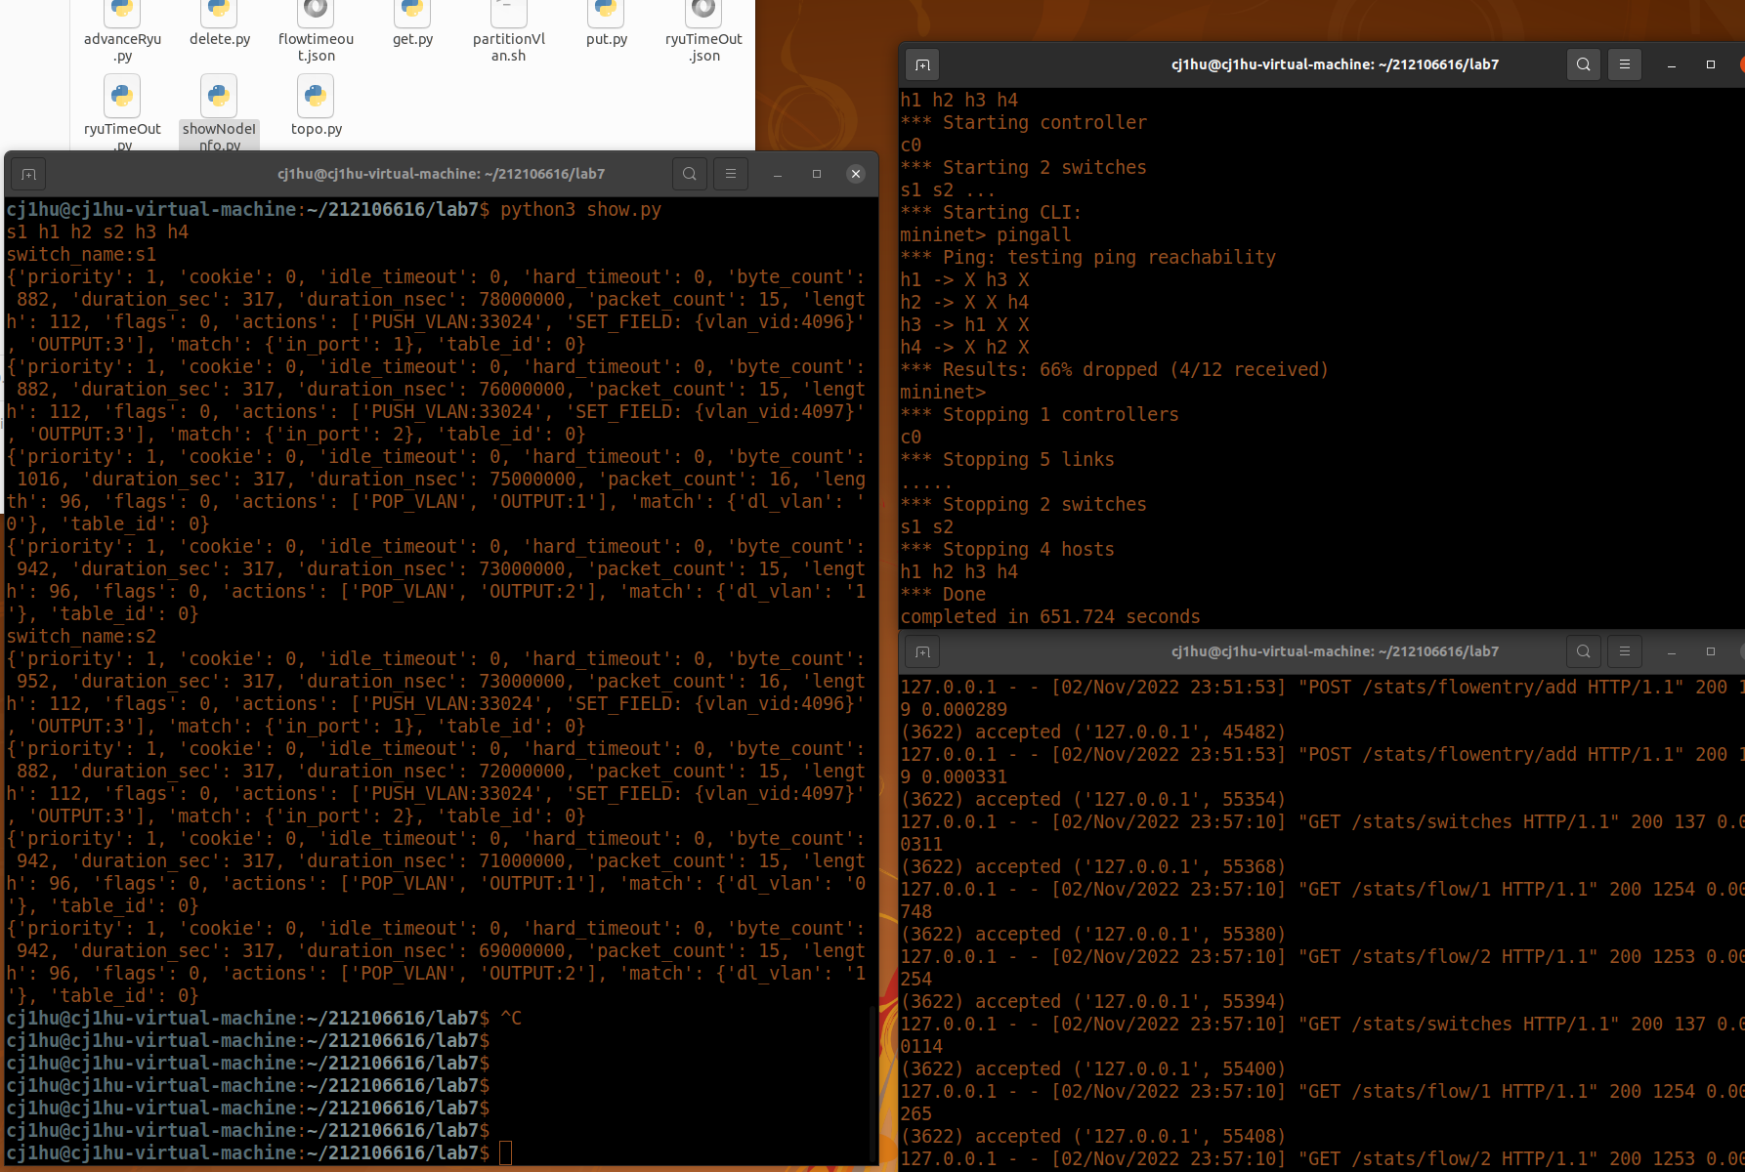
Task: Click the '^C' prompt line in terminal
Action: click(x=264, y=1018)
